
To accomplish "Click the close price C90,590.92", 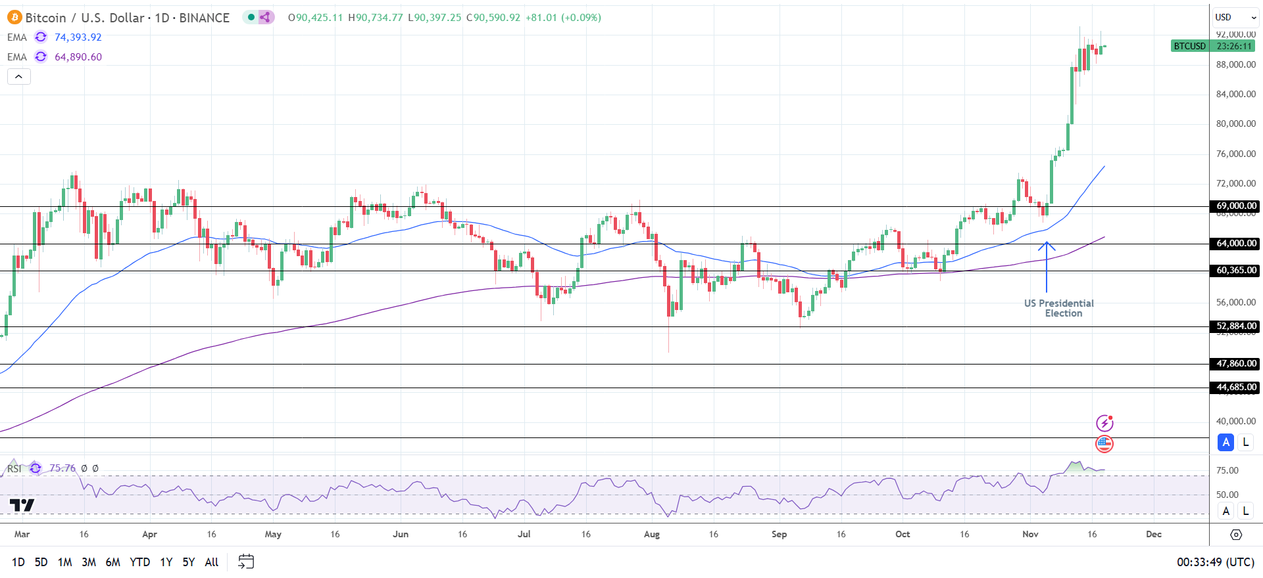I will (x=493, y=18).
